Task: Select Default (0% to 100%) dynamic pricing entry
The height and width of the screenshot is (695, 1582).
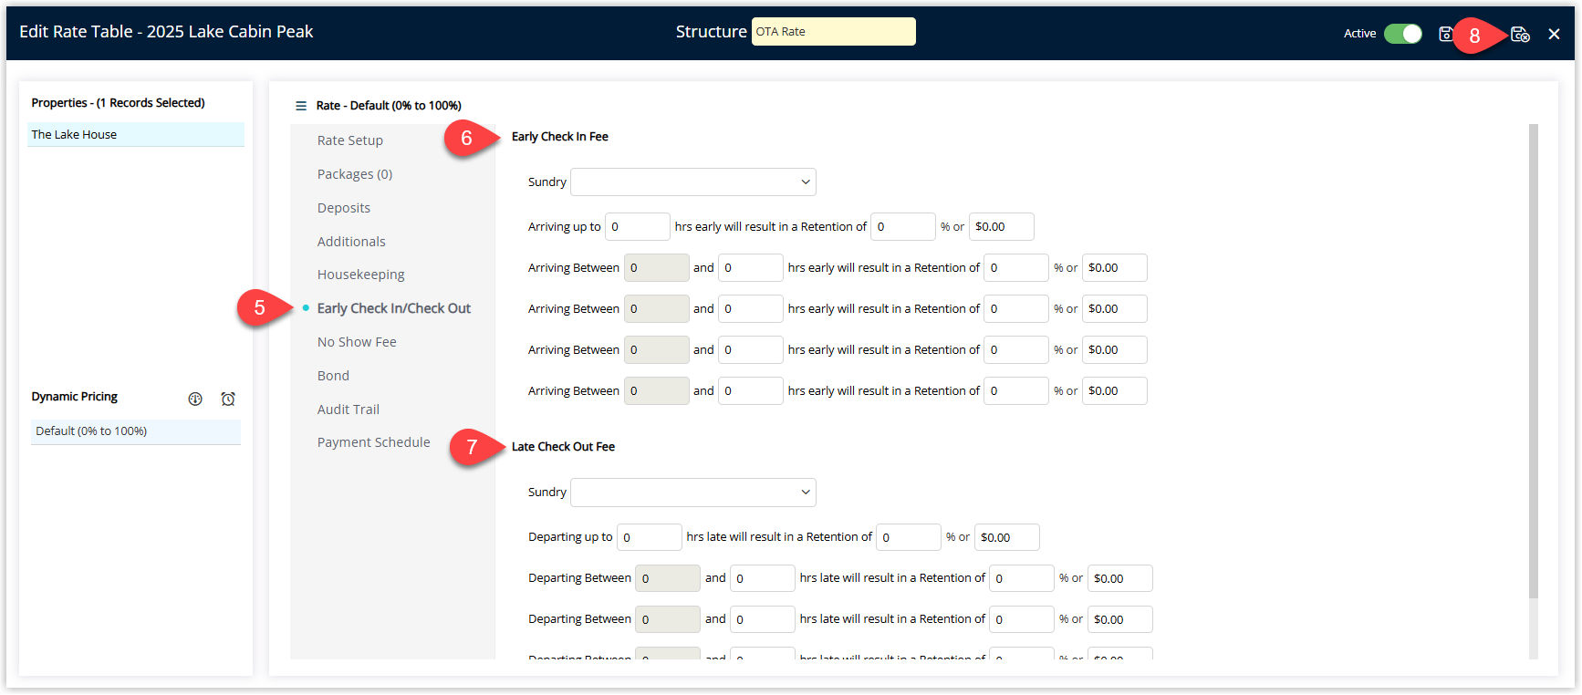Action: tap(136, 431)
